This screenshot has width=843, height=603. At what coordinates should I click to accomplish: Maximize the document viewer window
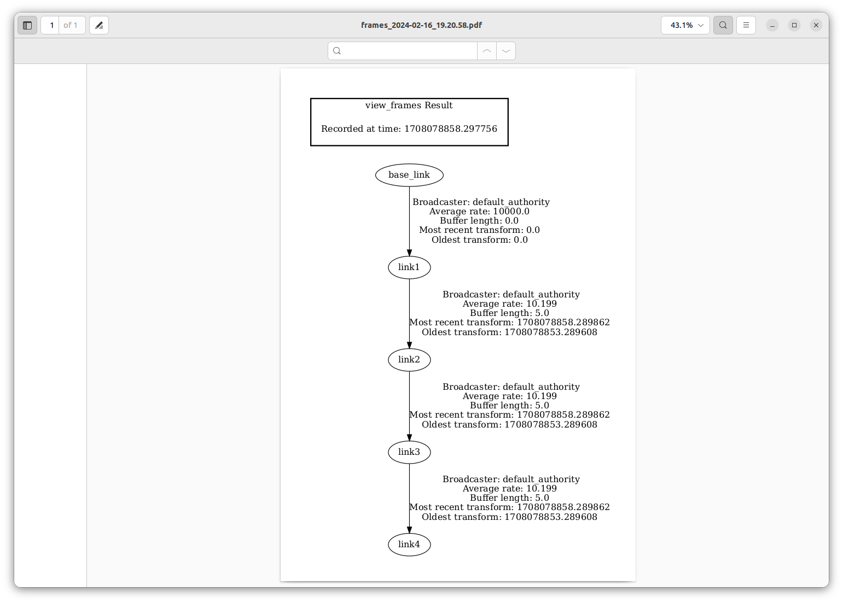click(x=794, y=25)
